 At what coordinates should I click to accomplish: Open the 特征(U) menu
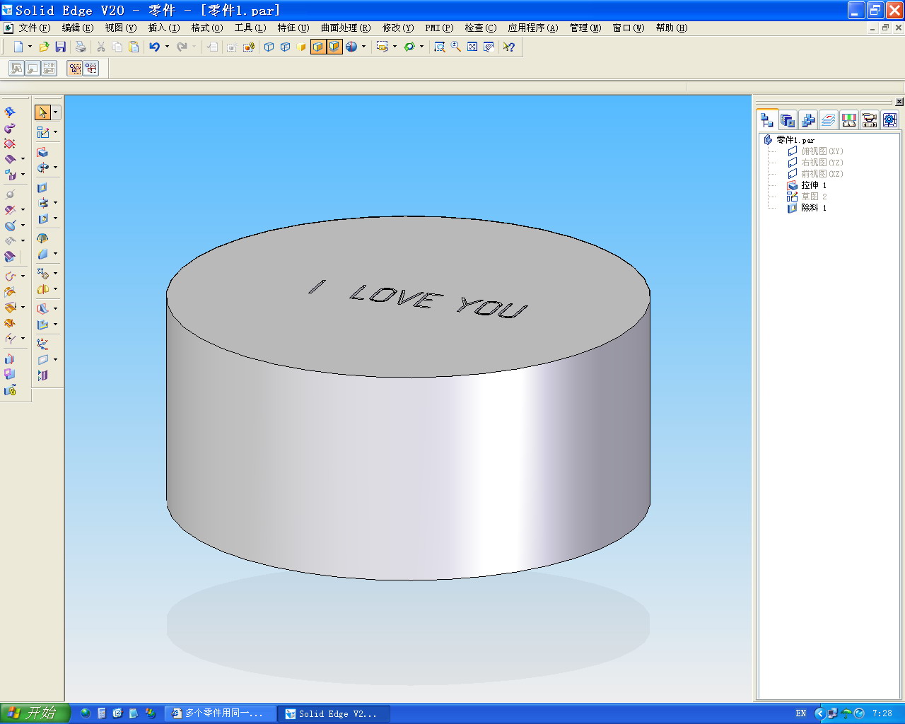(x=293, y=28)
